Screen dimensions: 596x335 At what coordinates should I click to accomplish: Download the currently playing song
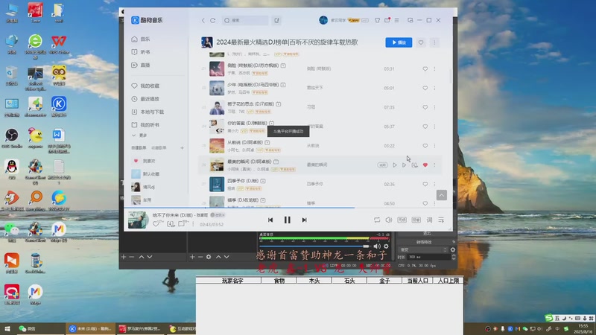pyautogui.click(x=171, y=224)
